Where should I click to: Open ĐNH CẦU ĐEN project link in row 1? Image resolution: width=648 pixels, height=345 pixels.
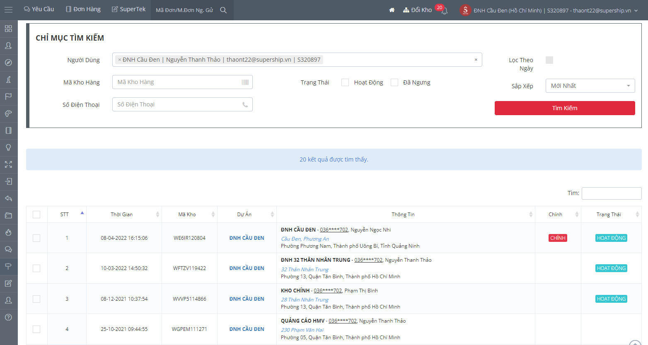[247, 238]
